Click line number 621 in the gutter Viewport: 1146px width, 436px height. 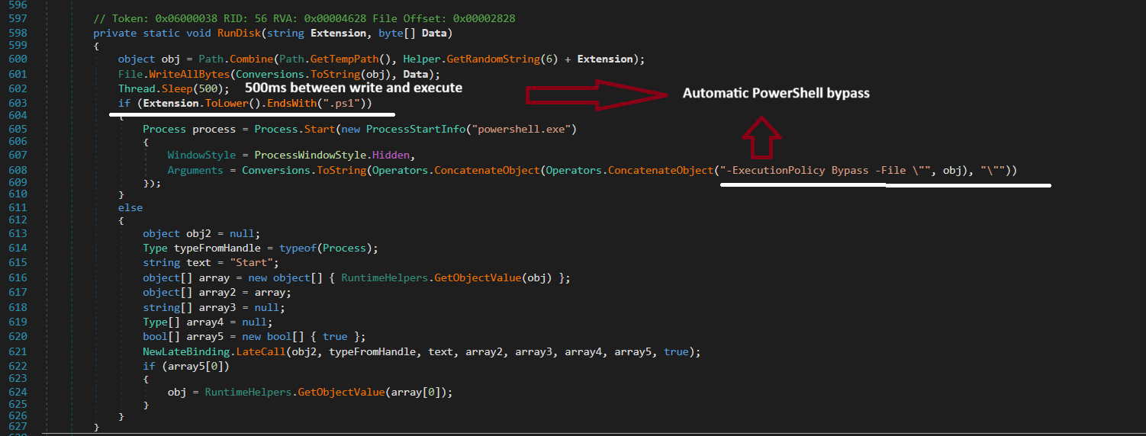point(16,351)
